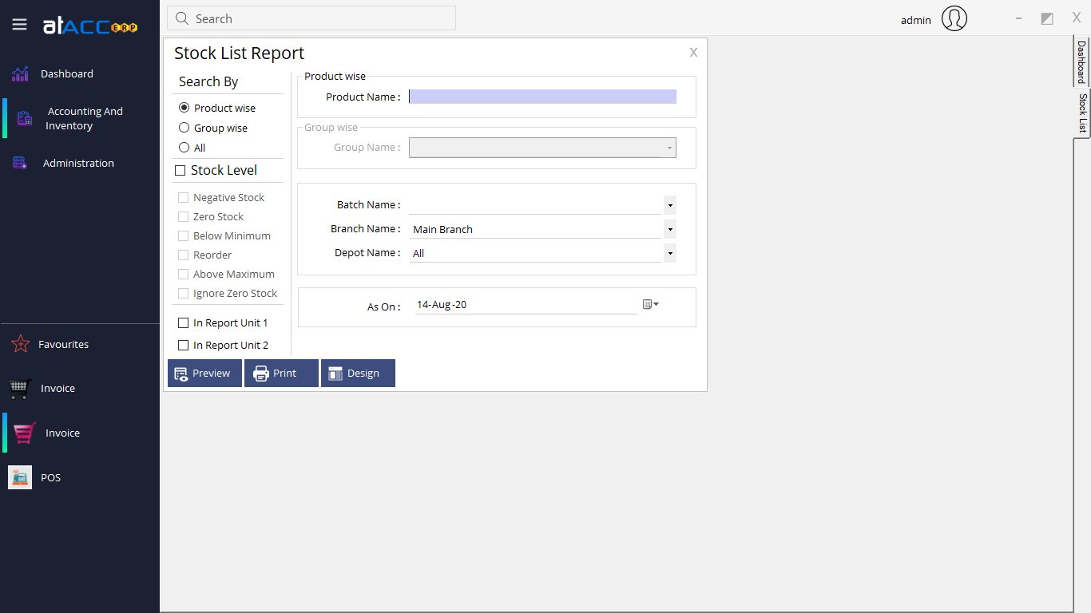Screen dimensions: 1091x613
Task: Enable the Negative Stock filter
Action: tap(183, 197)
